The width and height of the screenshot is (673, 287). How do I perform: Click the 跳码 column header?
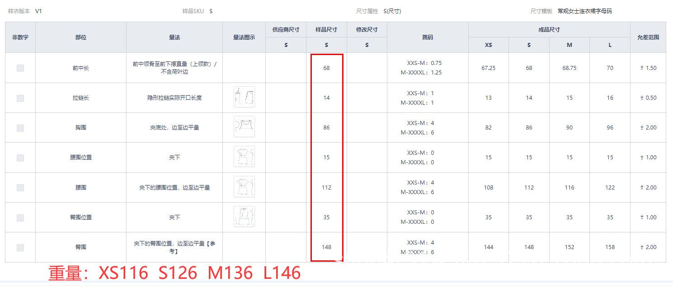427,37
